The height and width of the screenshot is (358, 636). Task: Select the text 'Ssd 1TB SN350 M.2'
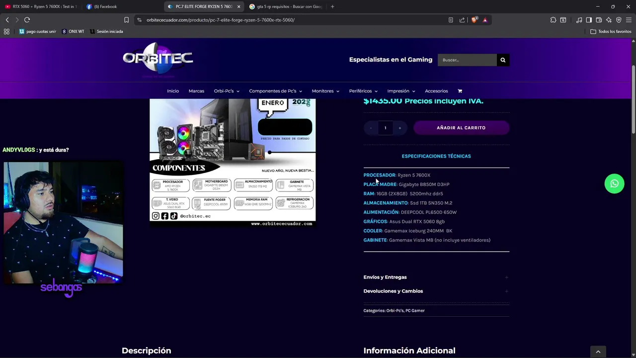(431, 203)
